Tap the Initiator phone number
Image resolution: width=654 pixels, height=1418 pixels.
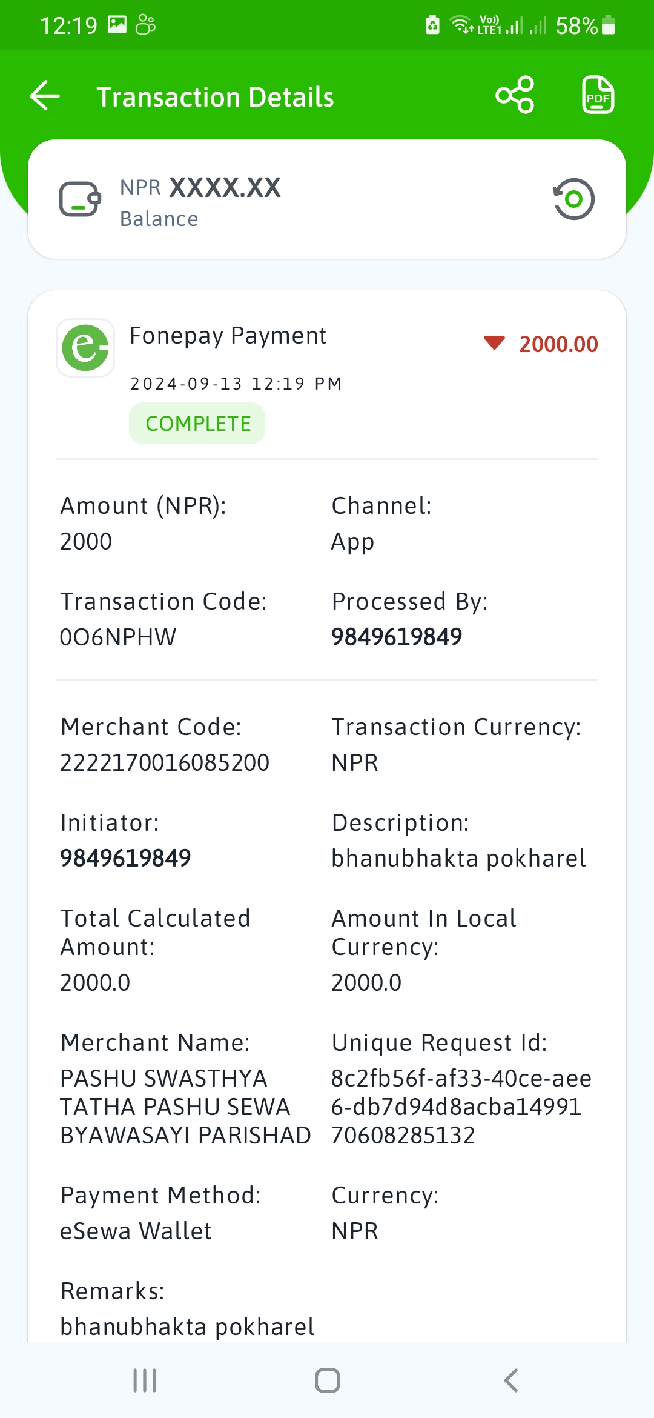click(125, 858)
